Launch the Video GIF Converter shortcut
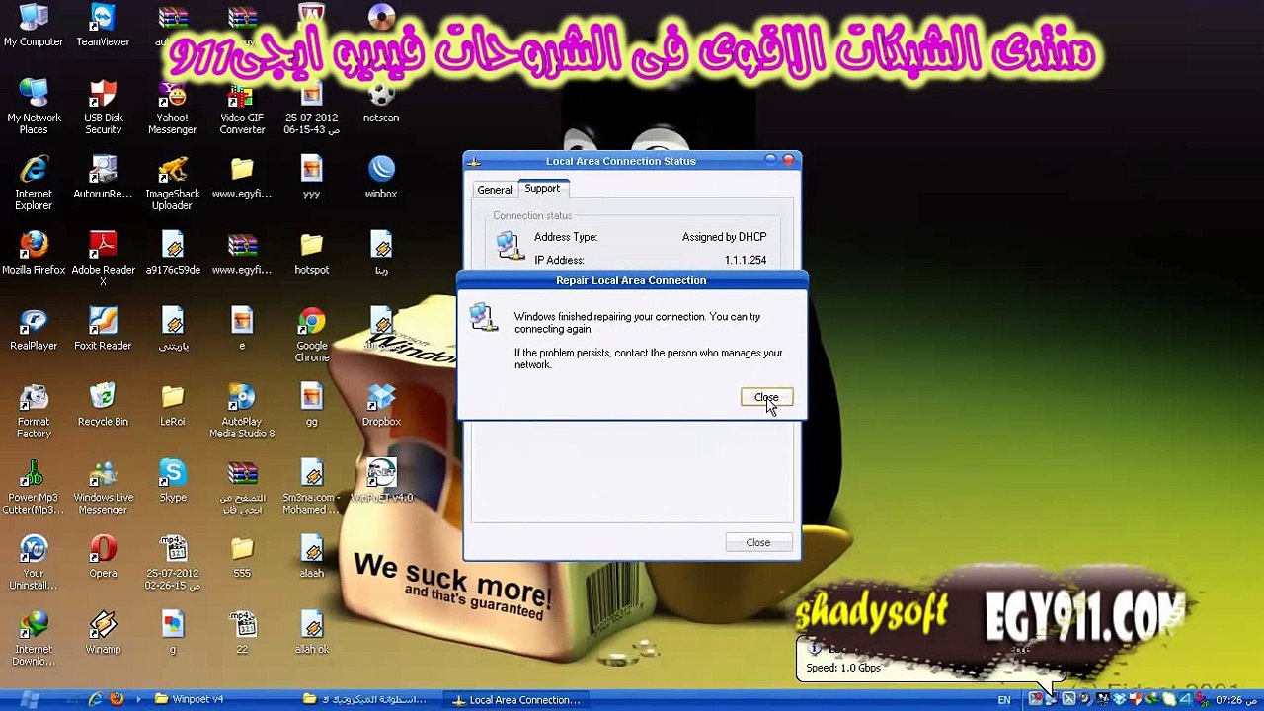This screenshot has height=711, width=1264. coord(242,108)
